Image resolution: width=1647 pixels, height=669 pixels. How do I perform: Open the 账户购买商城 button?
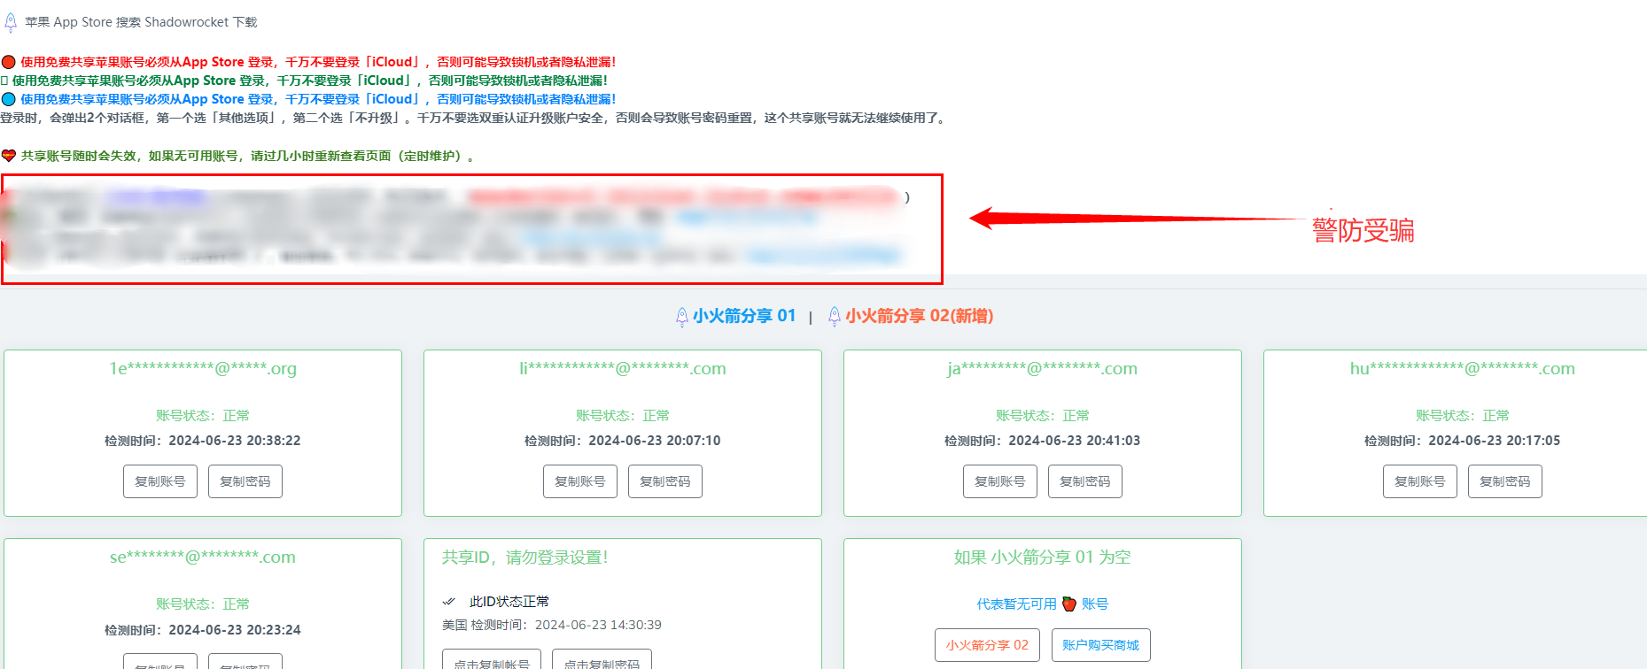[x=1101, y=645]
